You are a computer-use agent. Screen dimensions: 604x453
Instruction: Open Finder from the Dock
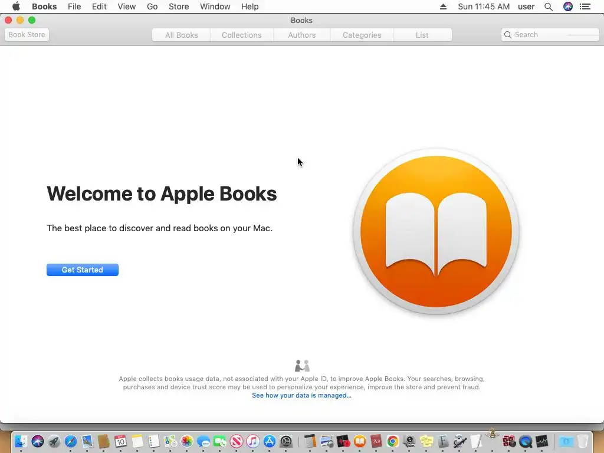point(21,441)
